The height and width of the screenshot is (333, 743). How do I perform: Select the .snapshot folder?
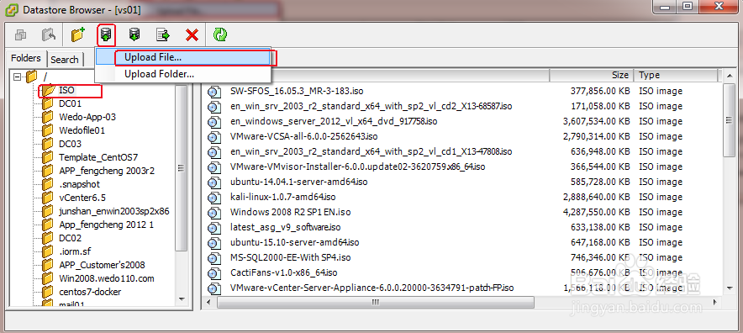click(x=80, y=184)
